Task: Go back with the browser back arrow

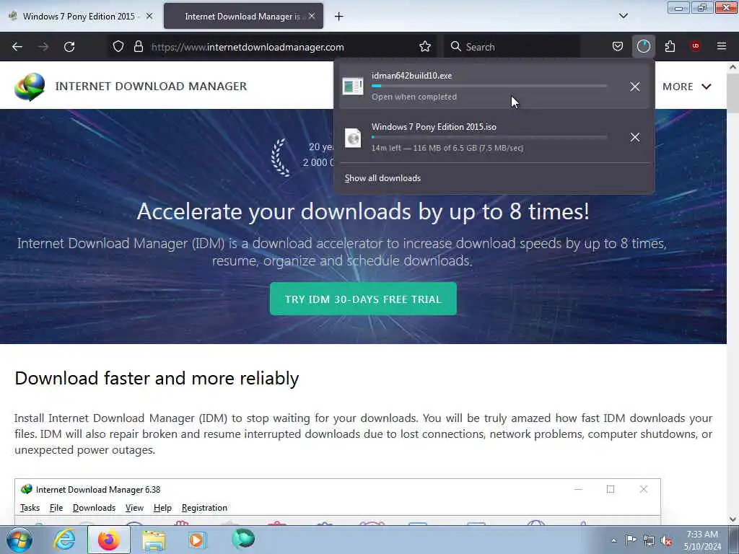Action: (x=17, y=47)
